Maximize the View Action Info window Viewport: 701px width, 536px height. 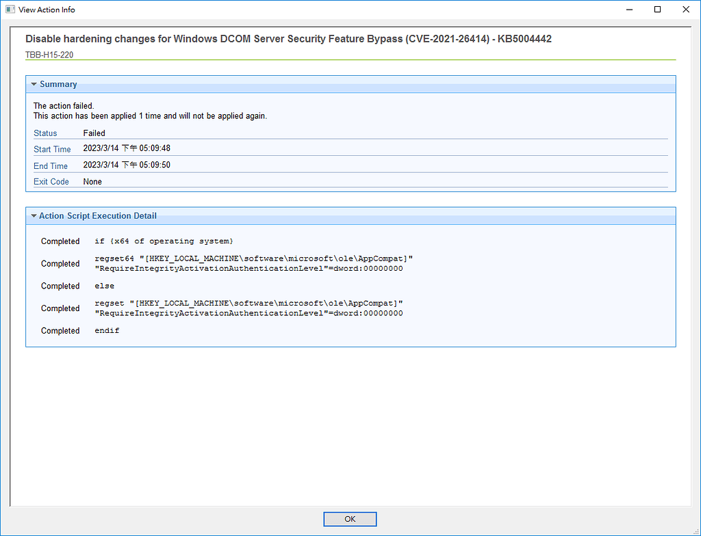point(658,9)
